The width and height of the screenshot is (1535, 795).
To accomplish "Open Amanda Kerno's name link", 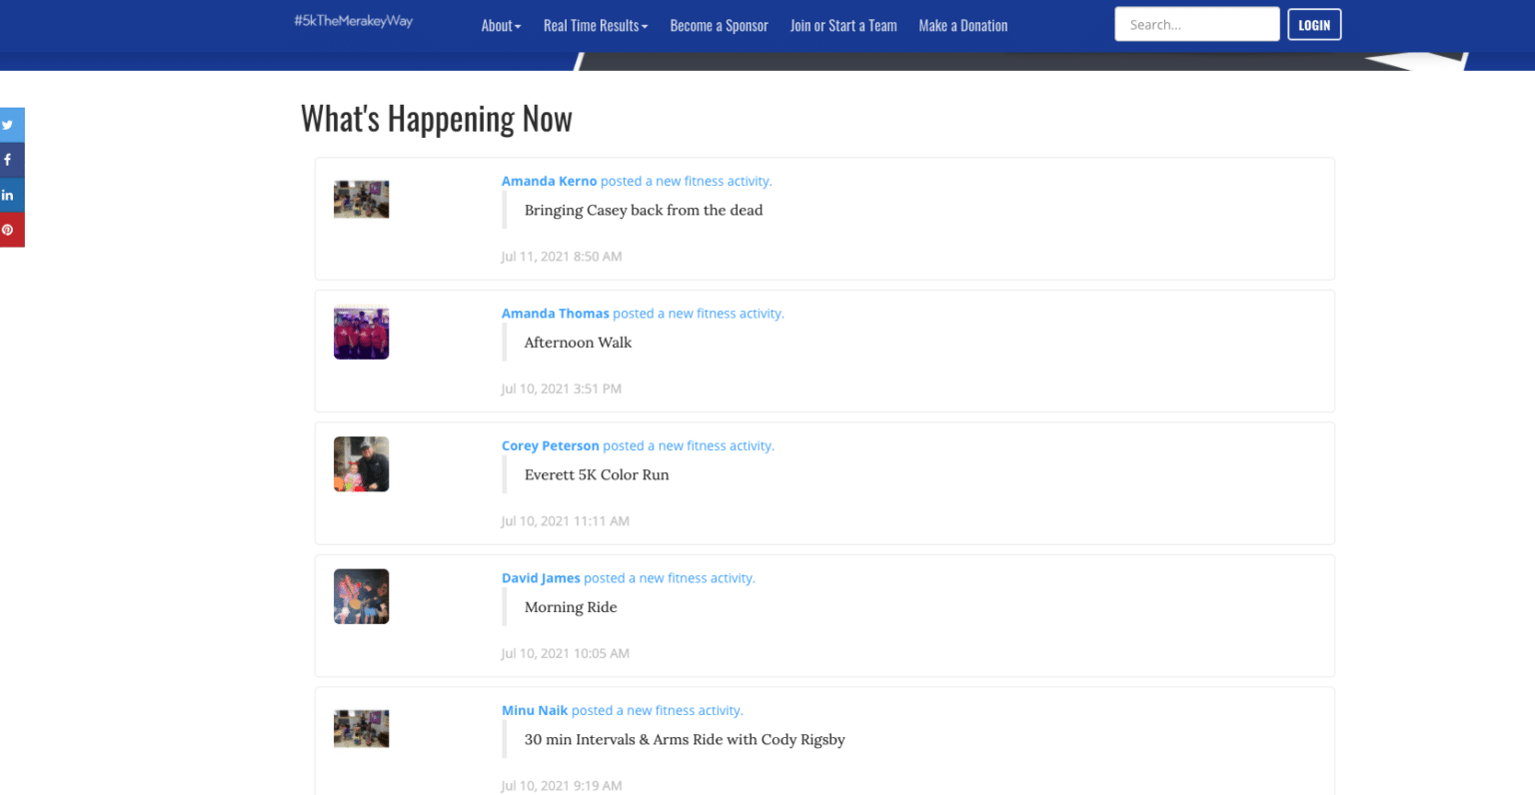I will [x=549, y=181].
